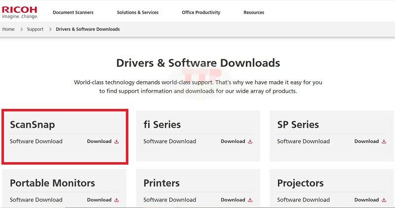Click the ScanSnap download arrow icon
Screen dimensions: 395x208
[117, 141]
